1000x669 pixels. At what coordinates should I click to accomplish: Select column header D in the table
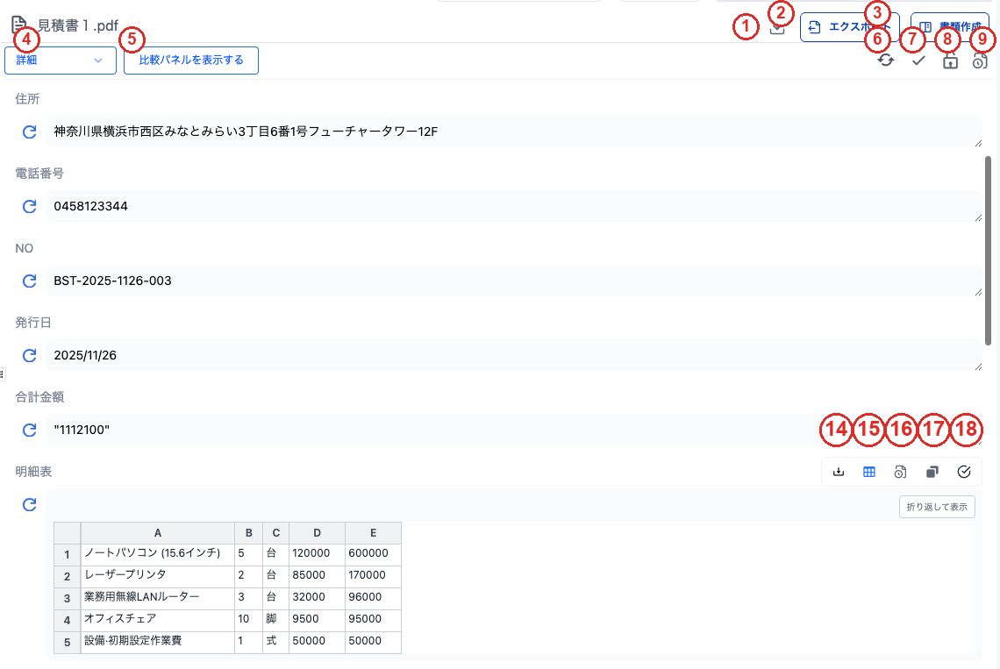tap(317, 533)
